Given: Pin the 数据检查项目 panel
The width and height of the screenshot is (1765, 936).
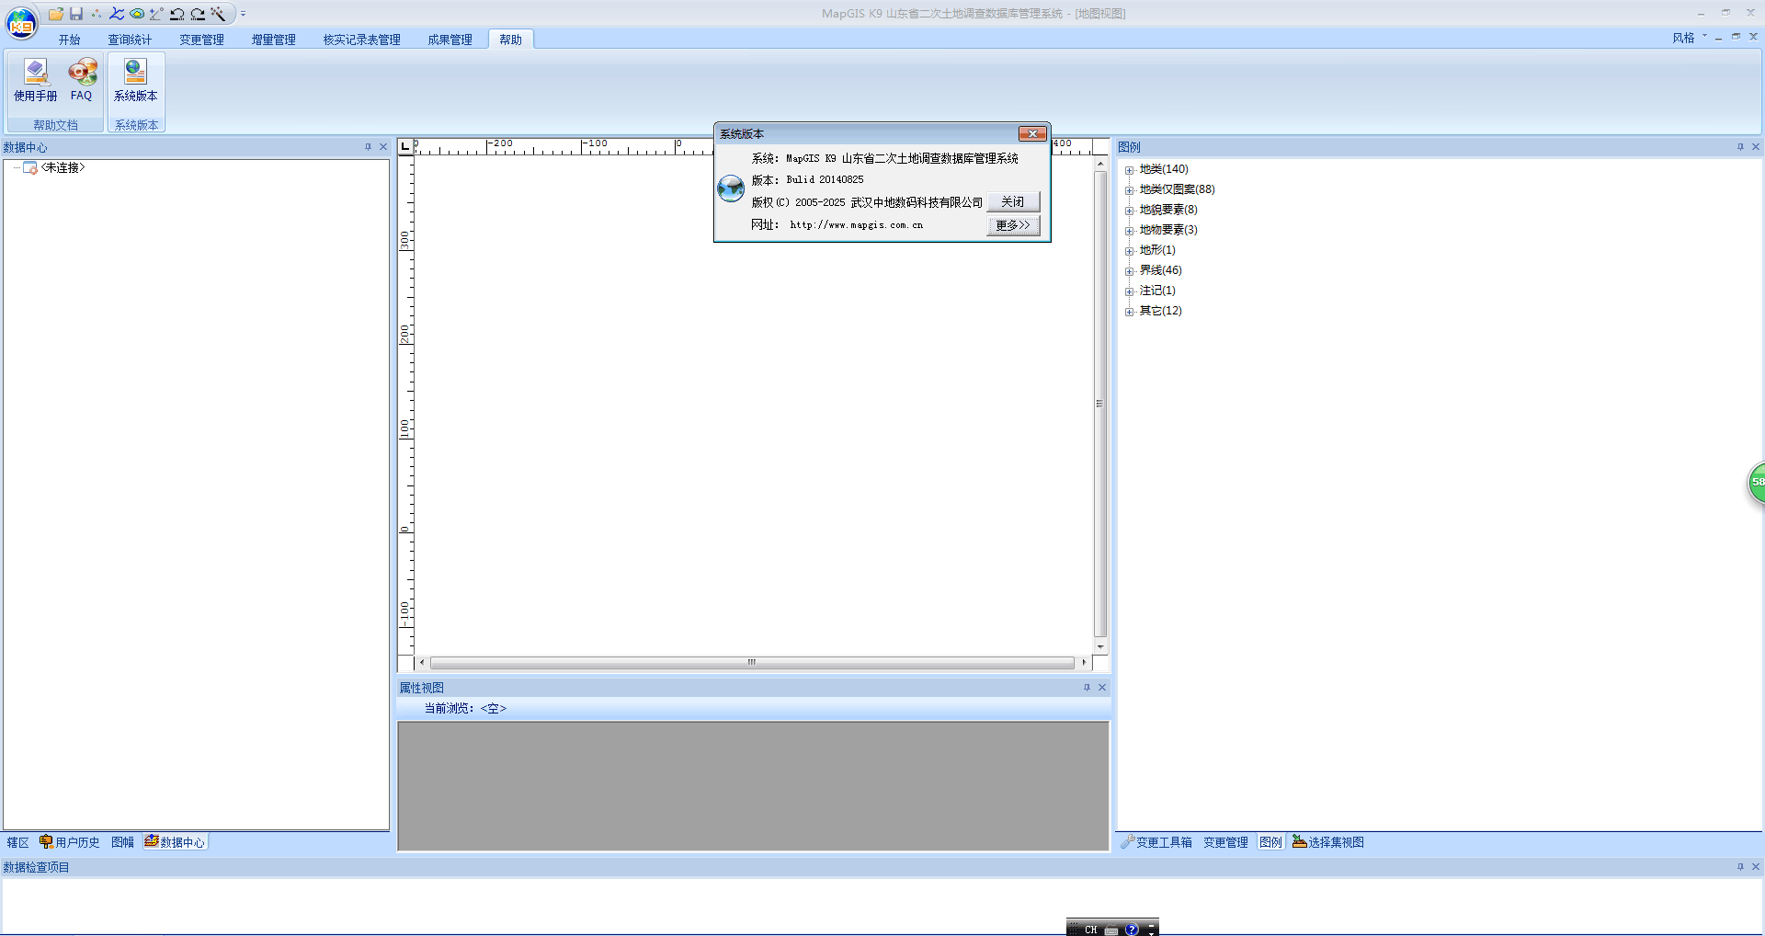Looking at the screenshot, I should pos(1740,867).
